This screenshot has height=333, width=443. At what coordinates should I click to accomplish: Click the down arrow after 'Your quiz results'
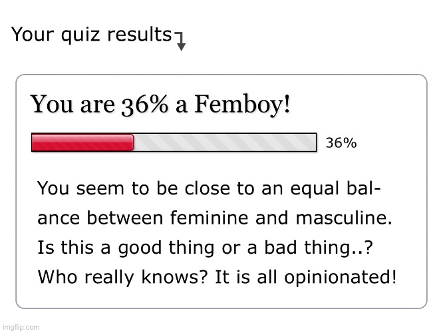(x=180, y=41)
